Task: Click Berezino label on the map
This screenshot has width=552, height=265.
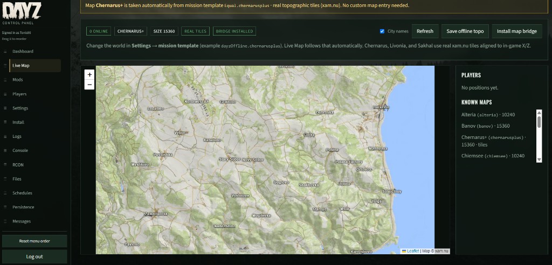Action: pyautogui.click(x=381, y=107)
